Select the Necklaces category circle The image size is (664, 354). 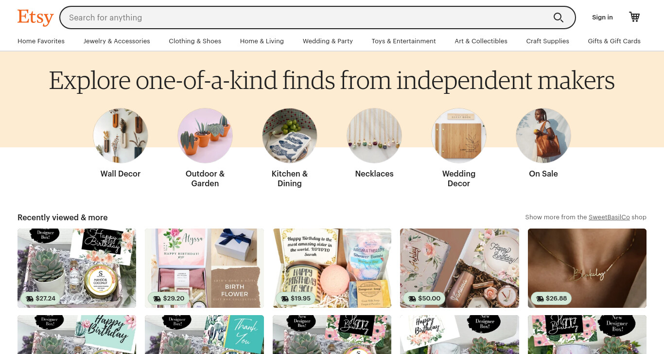tap(374, 136)
